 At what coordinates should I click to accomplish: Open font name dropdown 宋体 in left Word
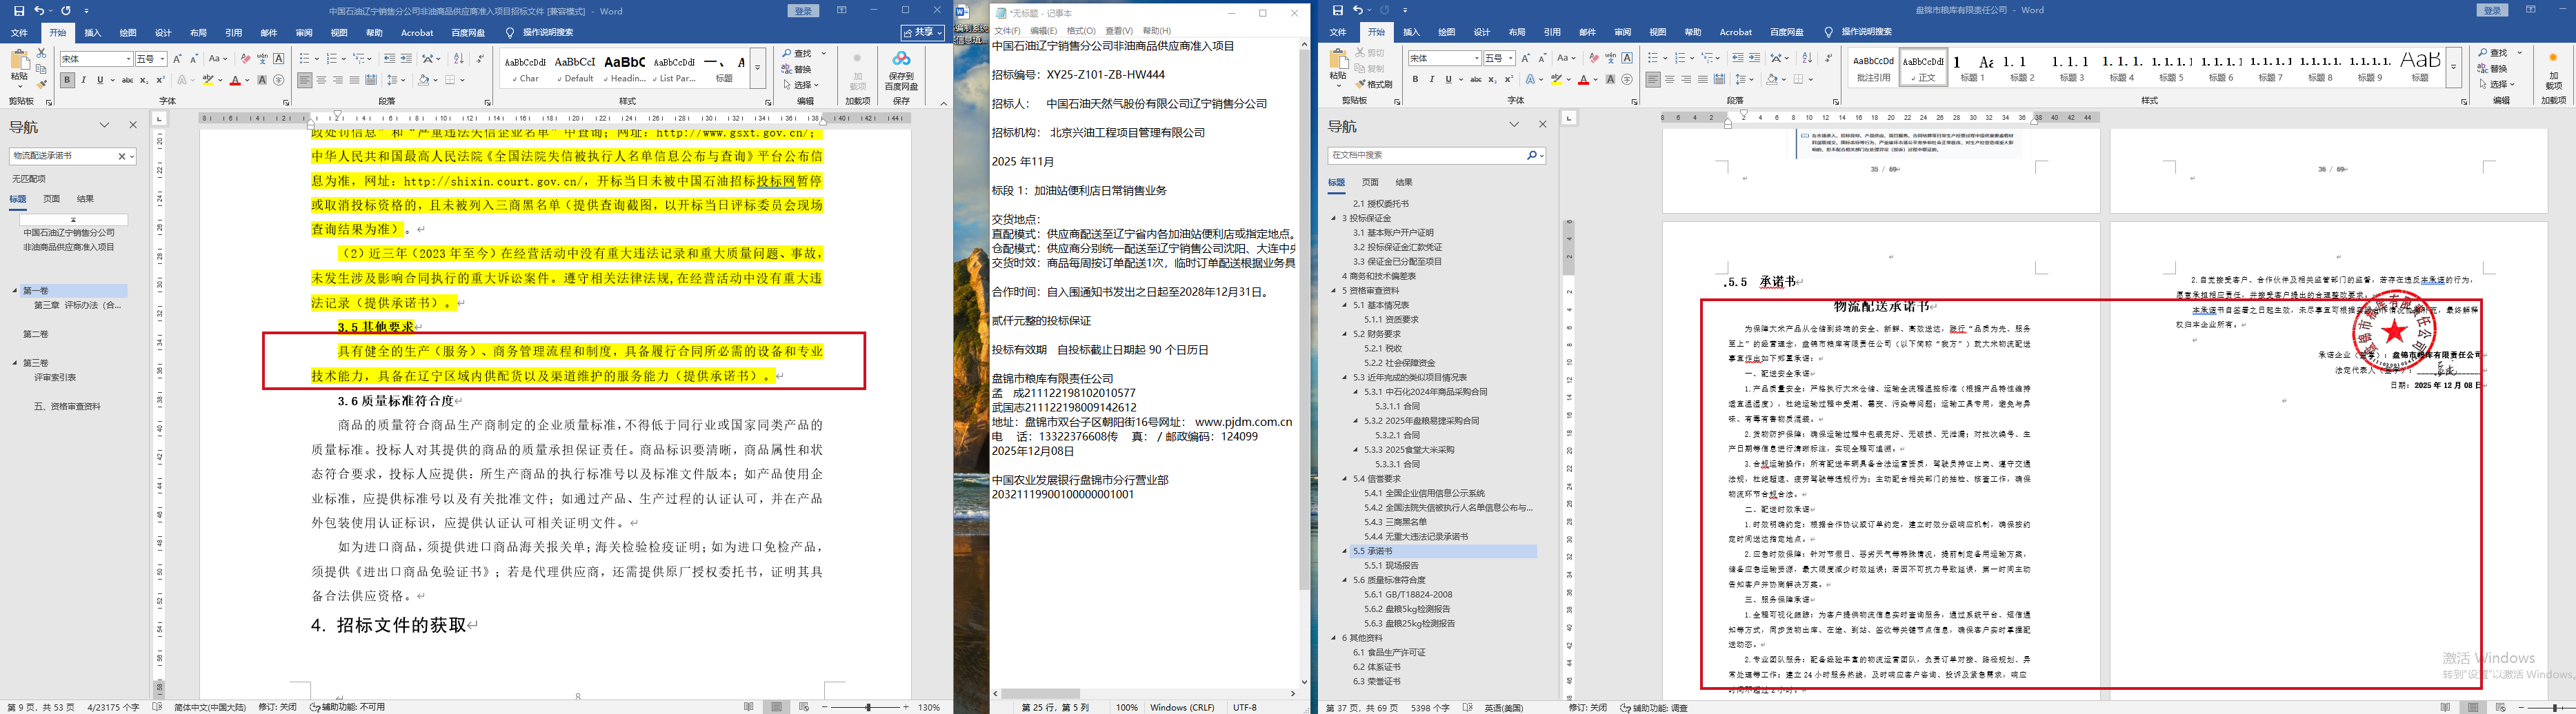point(128,60)
